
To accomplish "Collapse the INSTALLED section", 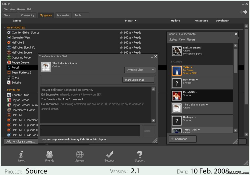I will pyautogui.click(x=4, y=90).
